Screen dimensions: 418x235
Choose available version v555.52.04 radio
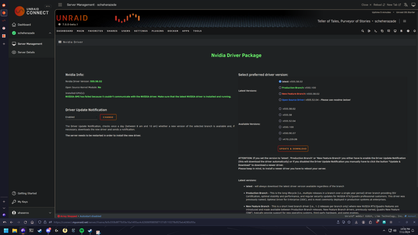click(280, 121)
